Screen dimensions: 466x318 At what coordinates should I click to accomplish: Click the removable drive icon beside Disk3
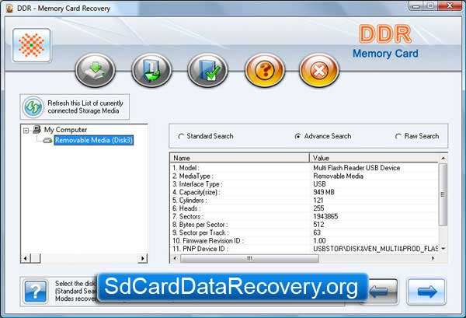tap(47, 141)
